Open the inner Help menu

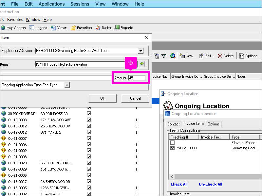pyautogui.click(x=47, y=20)
